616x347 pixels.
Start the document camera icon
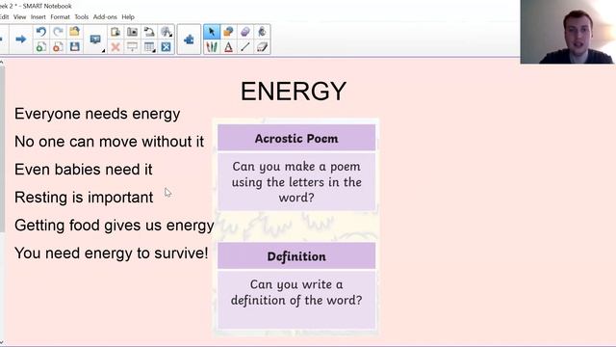click(x=149, y=32)
